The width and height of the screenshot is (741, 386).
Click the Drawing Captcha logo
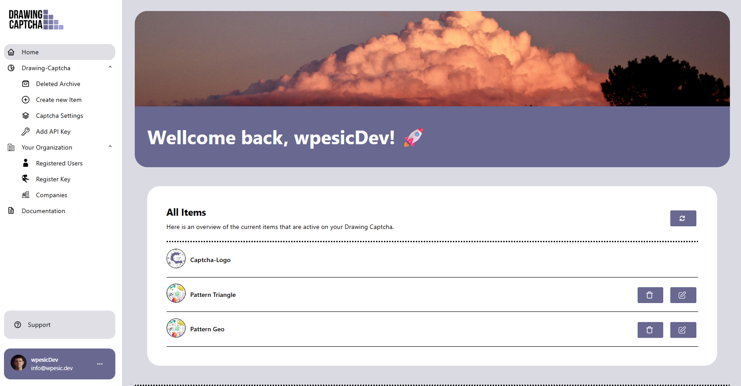(x=36, y=20)
